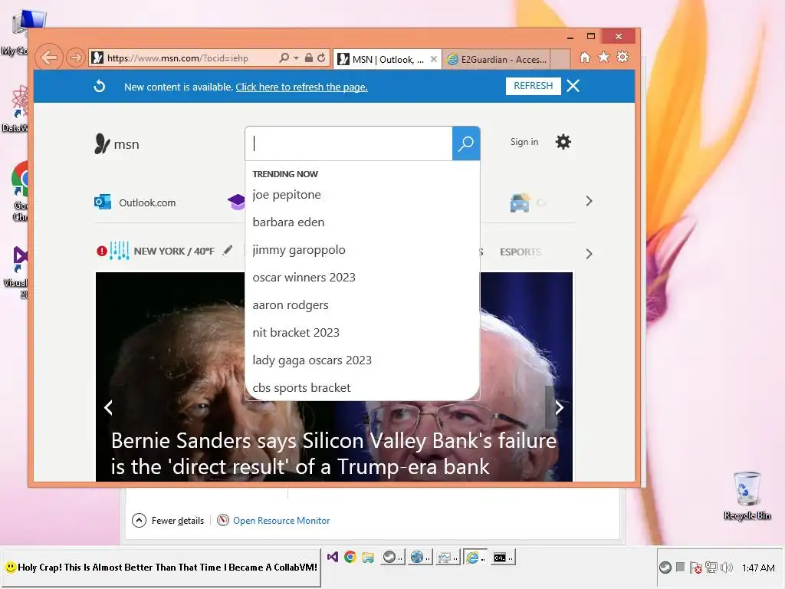
Task: Switch to the E2Guardian - Access tab
Action: 497,60
